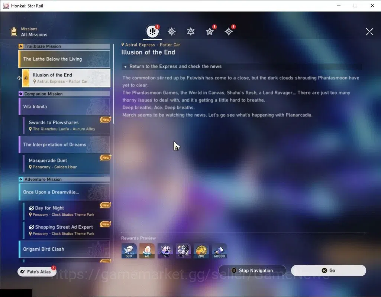
Task: View the 60 Stellar Jade reward icon
Action: click(147, 251)
